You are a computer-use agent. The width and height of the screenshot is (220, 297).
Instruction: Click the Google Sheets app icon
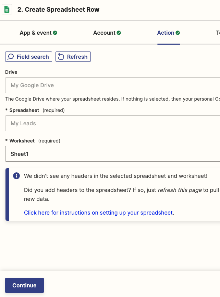[x=7, y=9]
